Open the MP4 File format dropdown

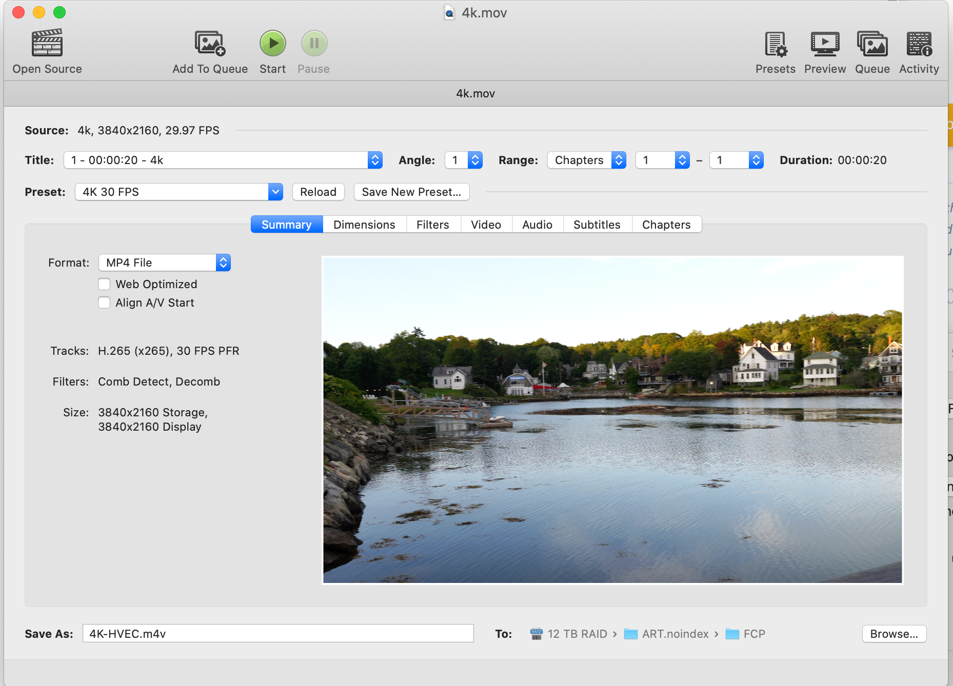[x=165, y=263]
